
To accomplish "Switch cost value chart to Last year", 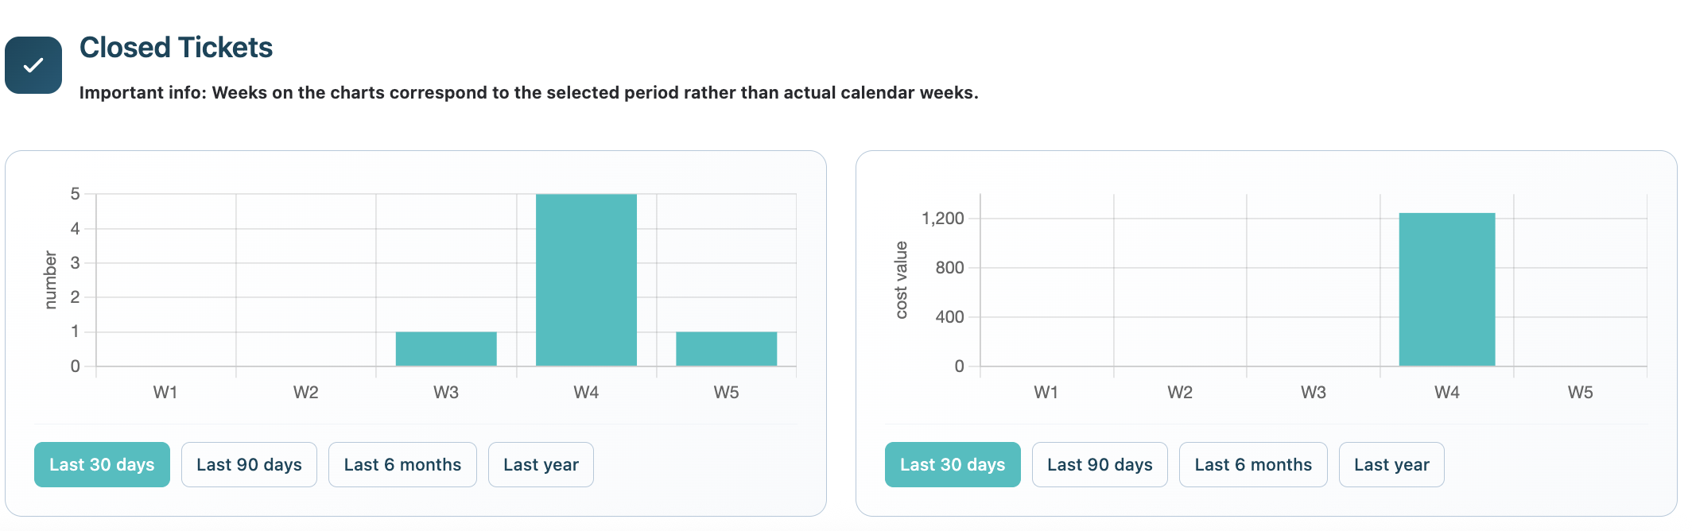I will click(x=1391, y=464).
